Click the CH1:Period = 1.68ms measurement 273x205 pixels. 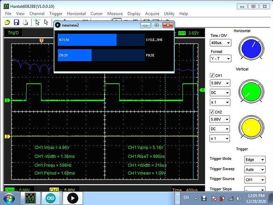55,173
